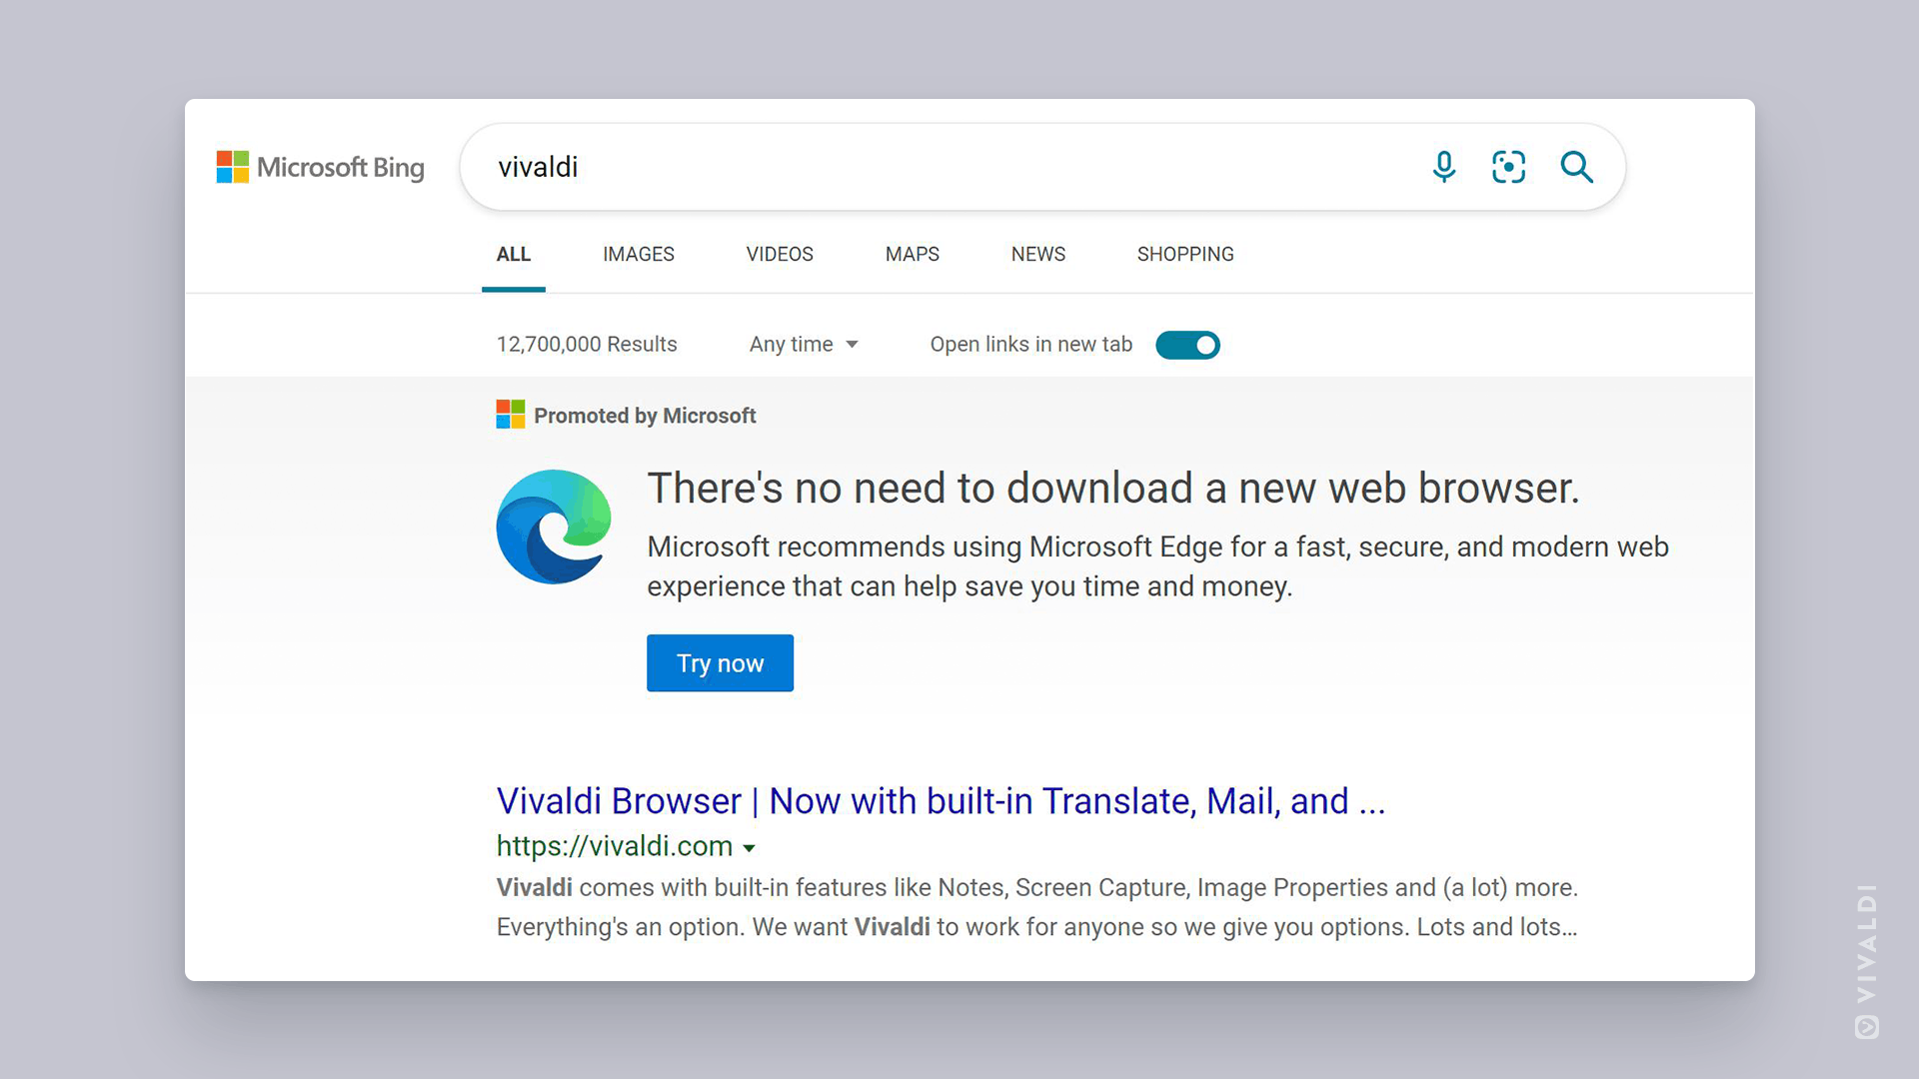Expand the Any time filter dropdown
Viewport: 1919px width, 1079px height.
(802, 344)
